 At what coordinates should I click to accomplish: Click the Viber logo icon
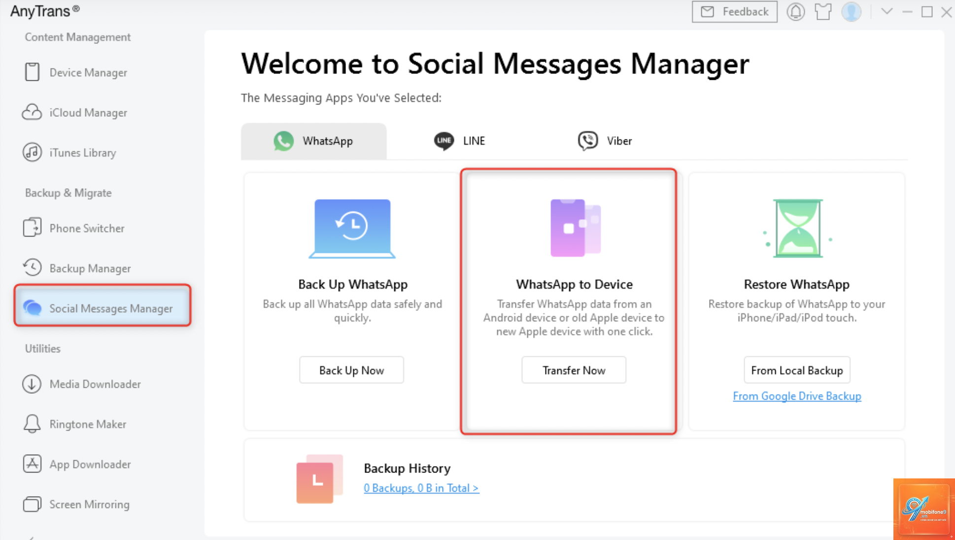point(588,141)
